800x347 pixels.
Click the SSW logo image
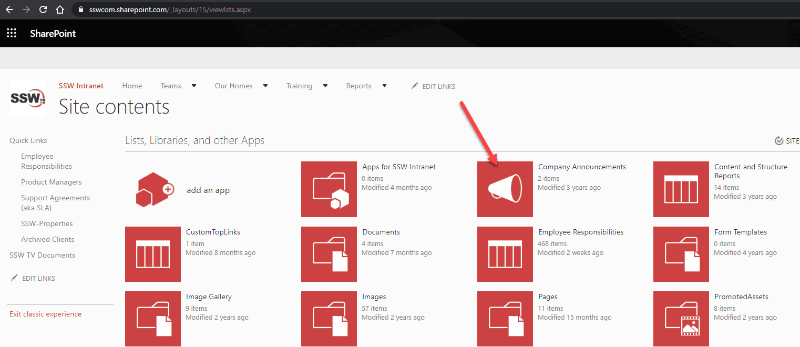(28, 98)
